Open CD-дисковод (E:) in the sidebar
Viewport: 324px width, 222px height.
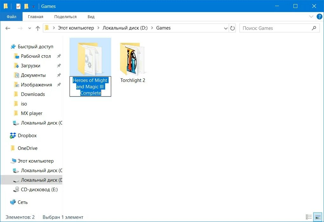pos(39,189)
